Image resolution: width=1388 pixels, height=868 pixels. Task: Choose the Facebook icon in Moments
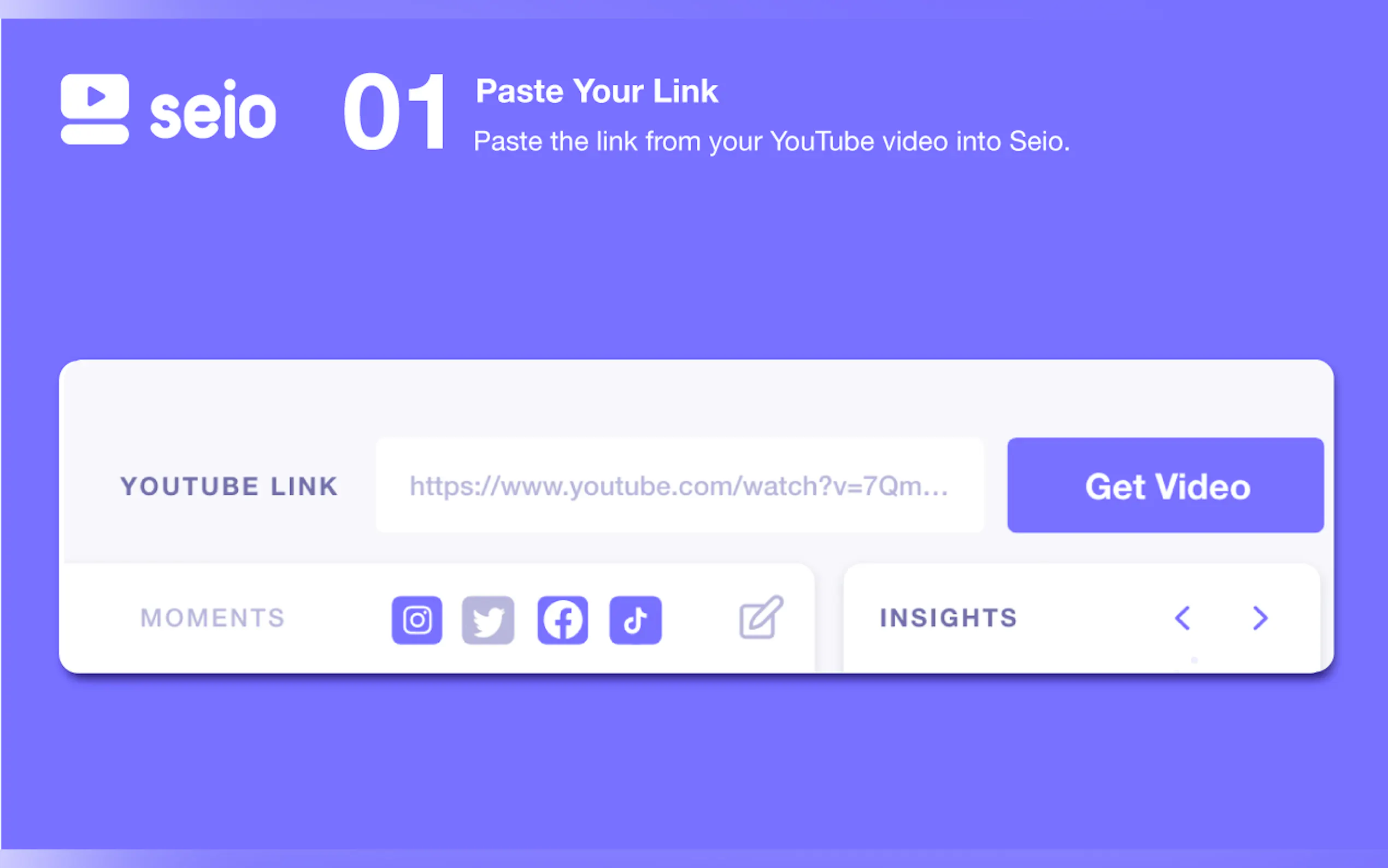(562, 620)
